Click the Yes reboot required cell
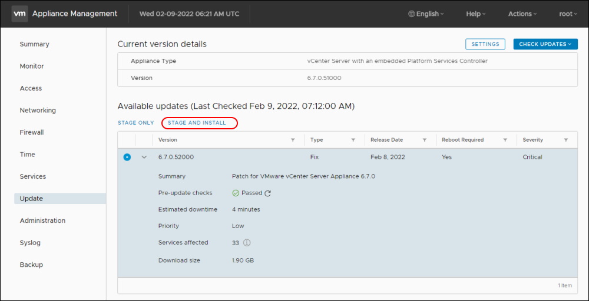The width and height of the screenshot is (589, 301). (x=446, y=158)
